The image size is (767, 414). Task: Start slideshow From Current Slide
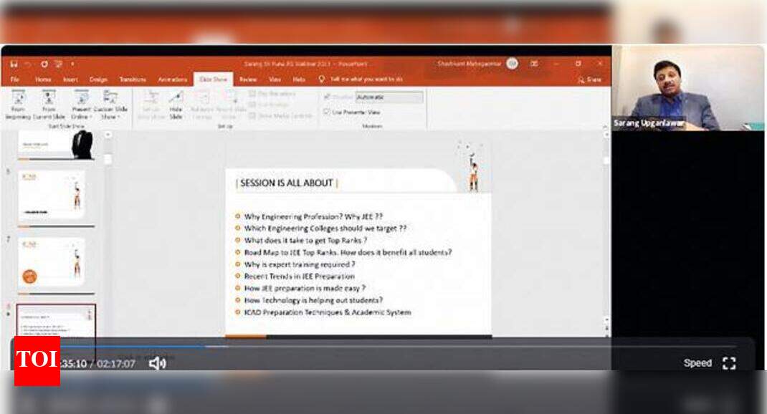click(x=49, y=104)
